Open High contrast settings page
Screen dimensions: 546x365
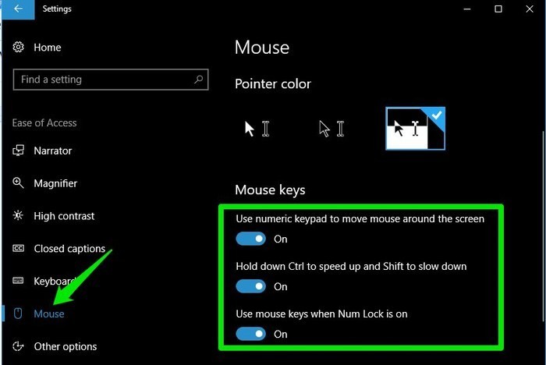(x=64, y=216)
